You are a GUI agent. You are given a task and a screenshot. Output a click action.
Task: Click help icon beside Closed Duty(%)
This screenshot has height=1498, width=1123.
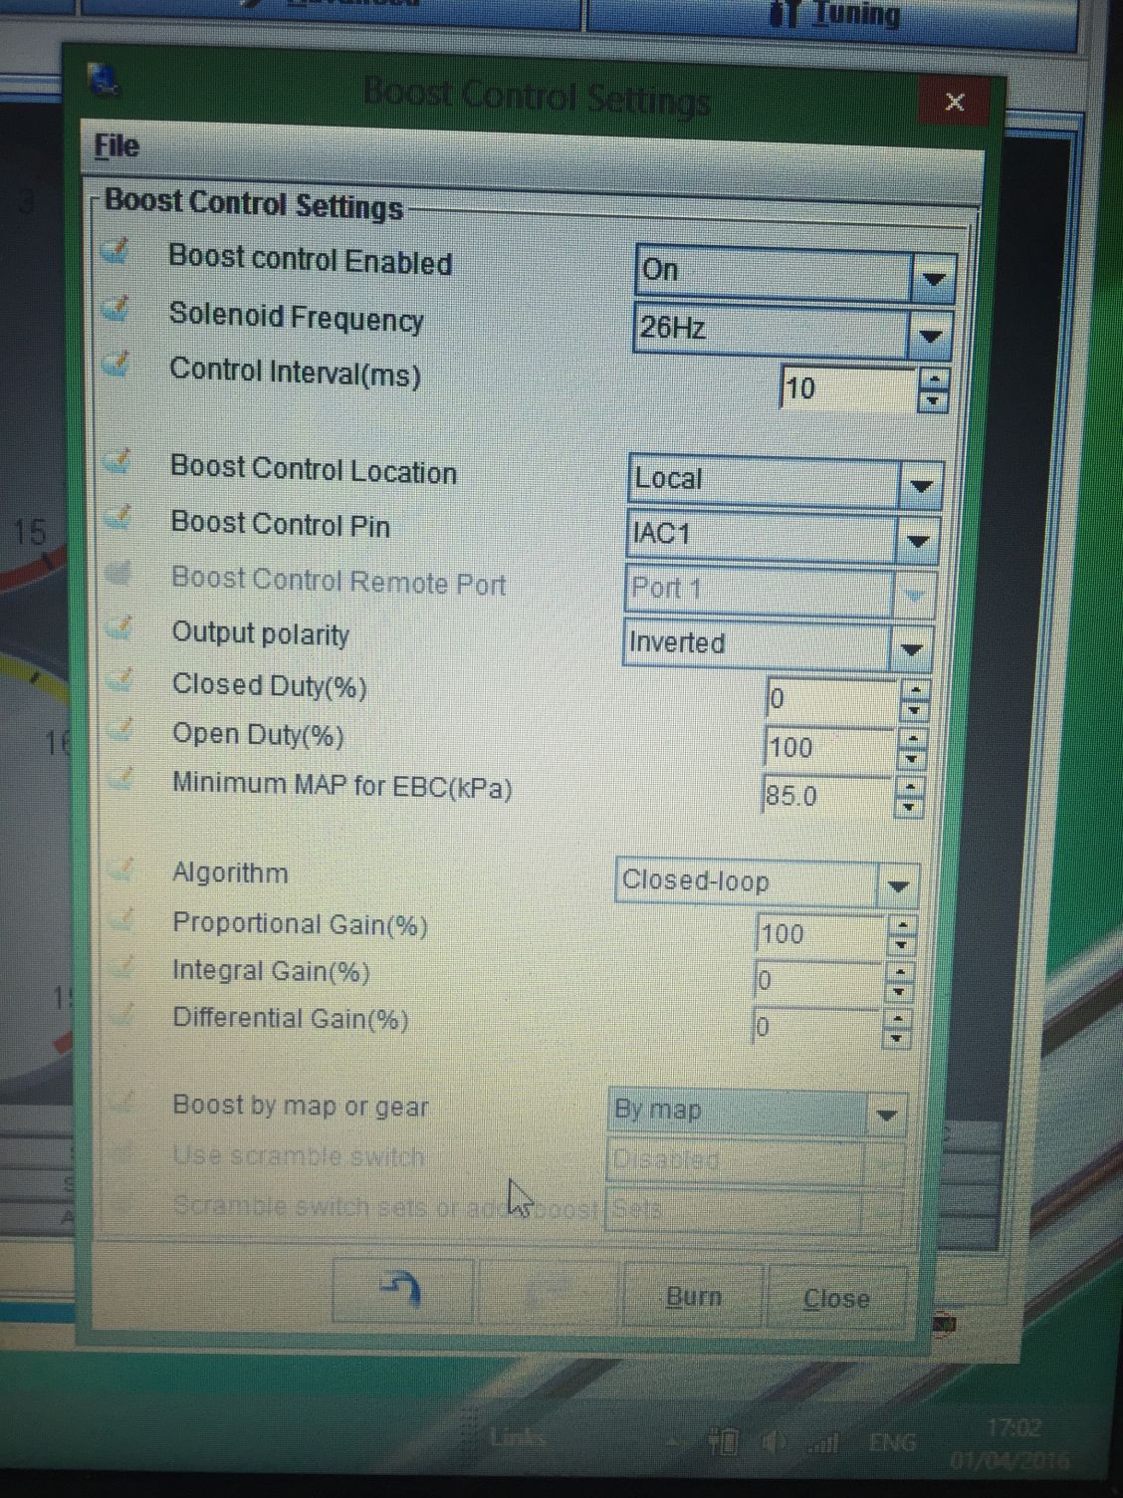pos(120,679)
